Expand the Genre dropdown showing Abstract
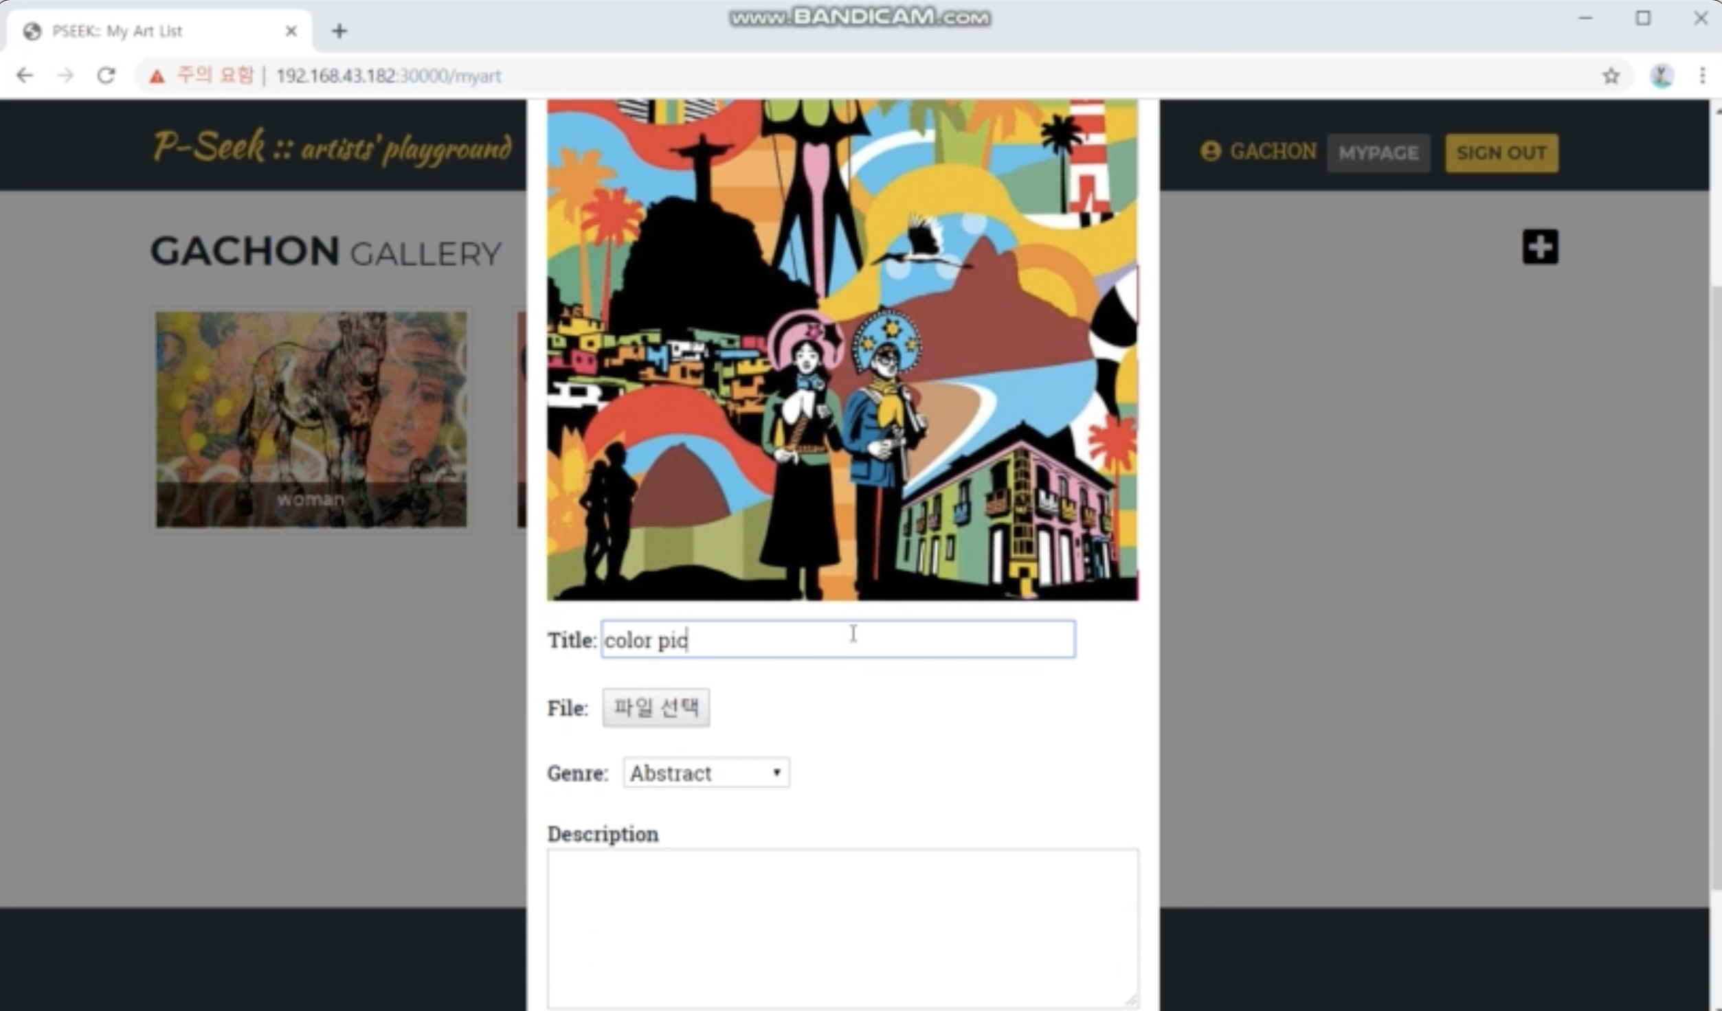 point(706,773)
